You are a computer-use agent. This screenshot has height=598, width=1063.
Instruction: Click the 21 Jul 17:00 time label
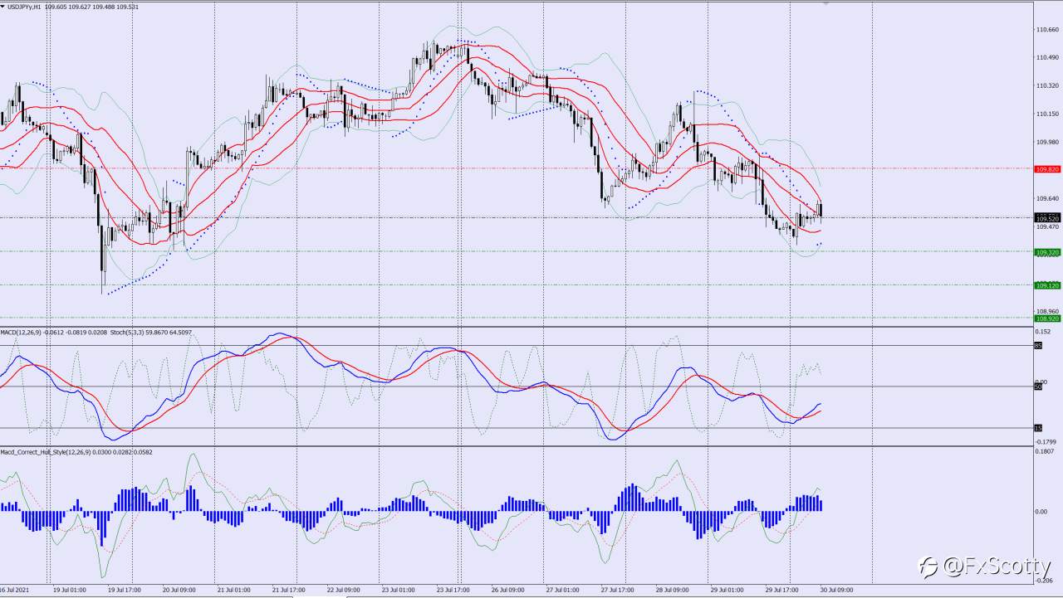click(288, 591)
